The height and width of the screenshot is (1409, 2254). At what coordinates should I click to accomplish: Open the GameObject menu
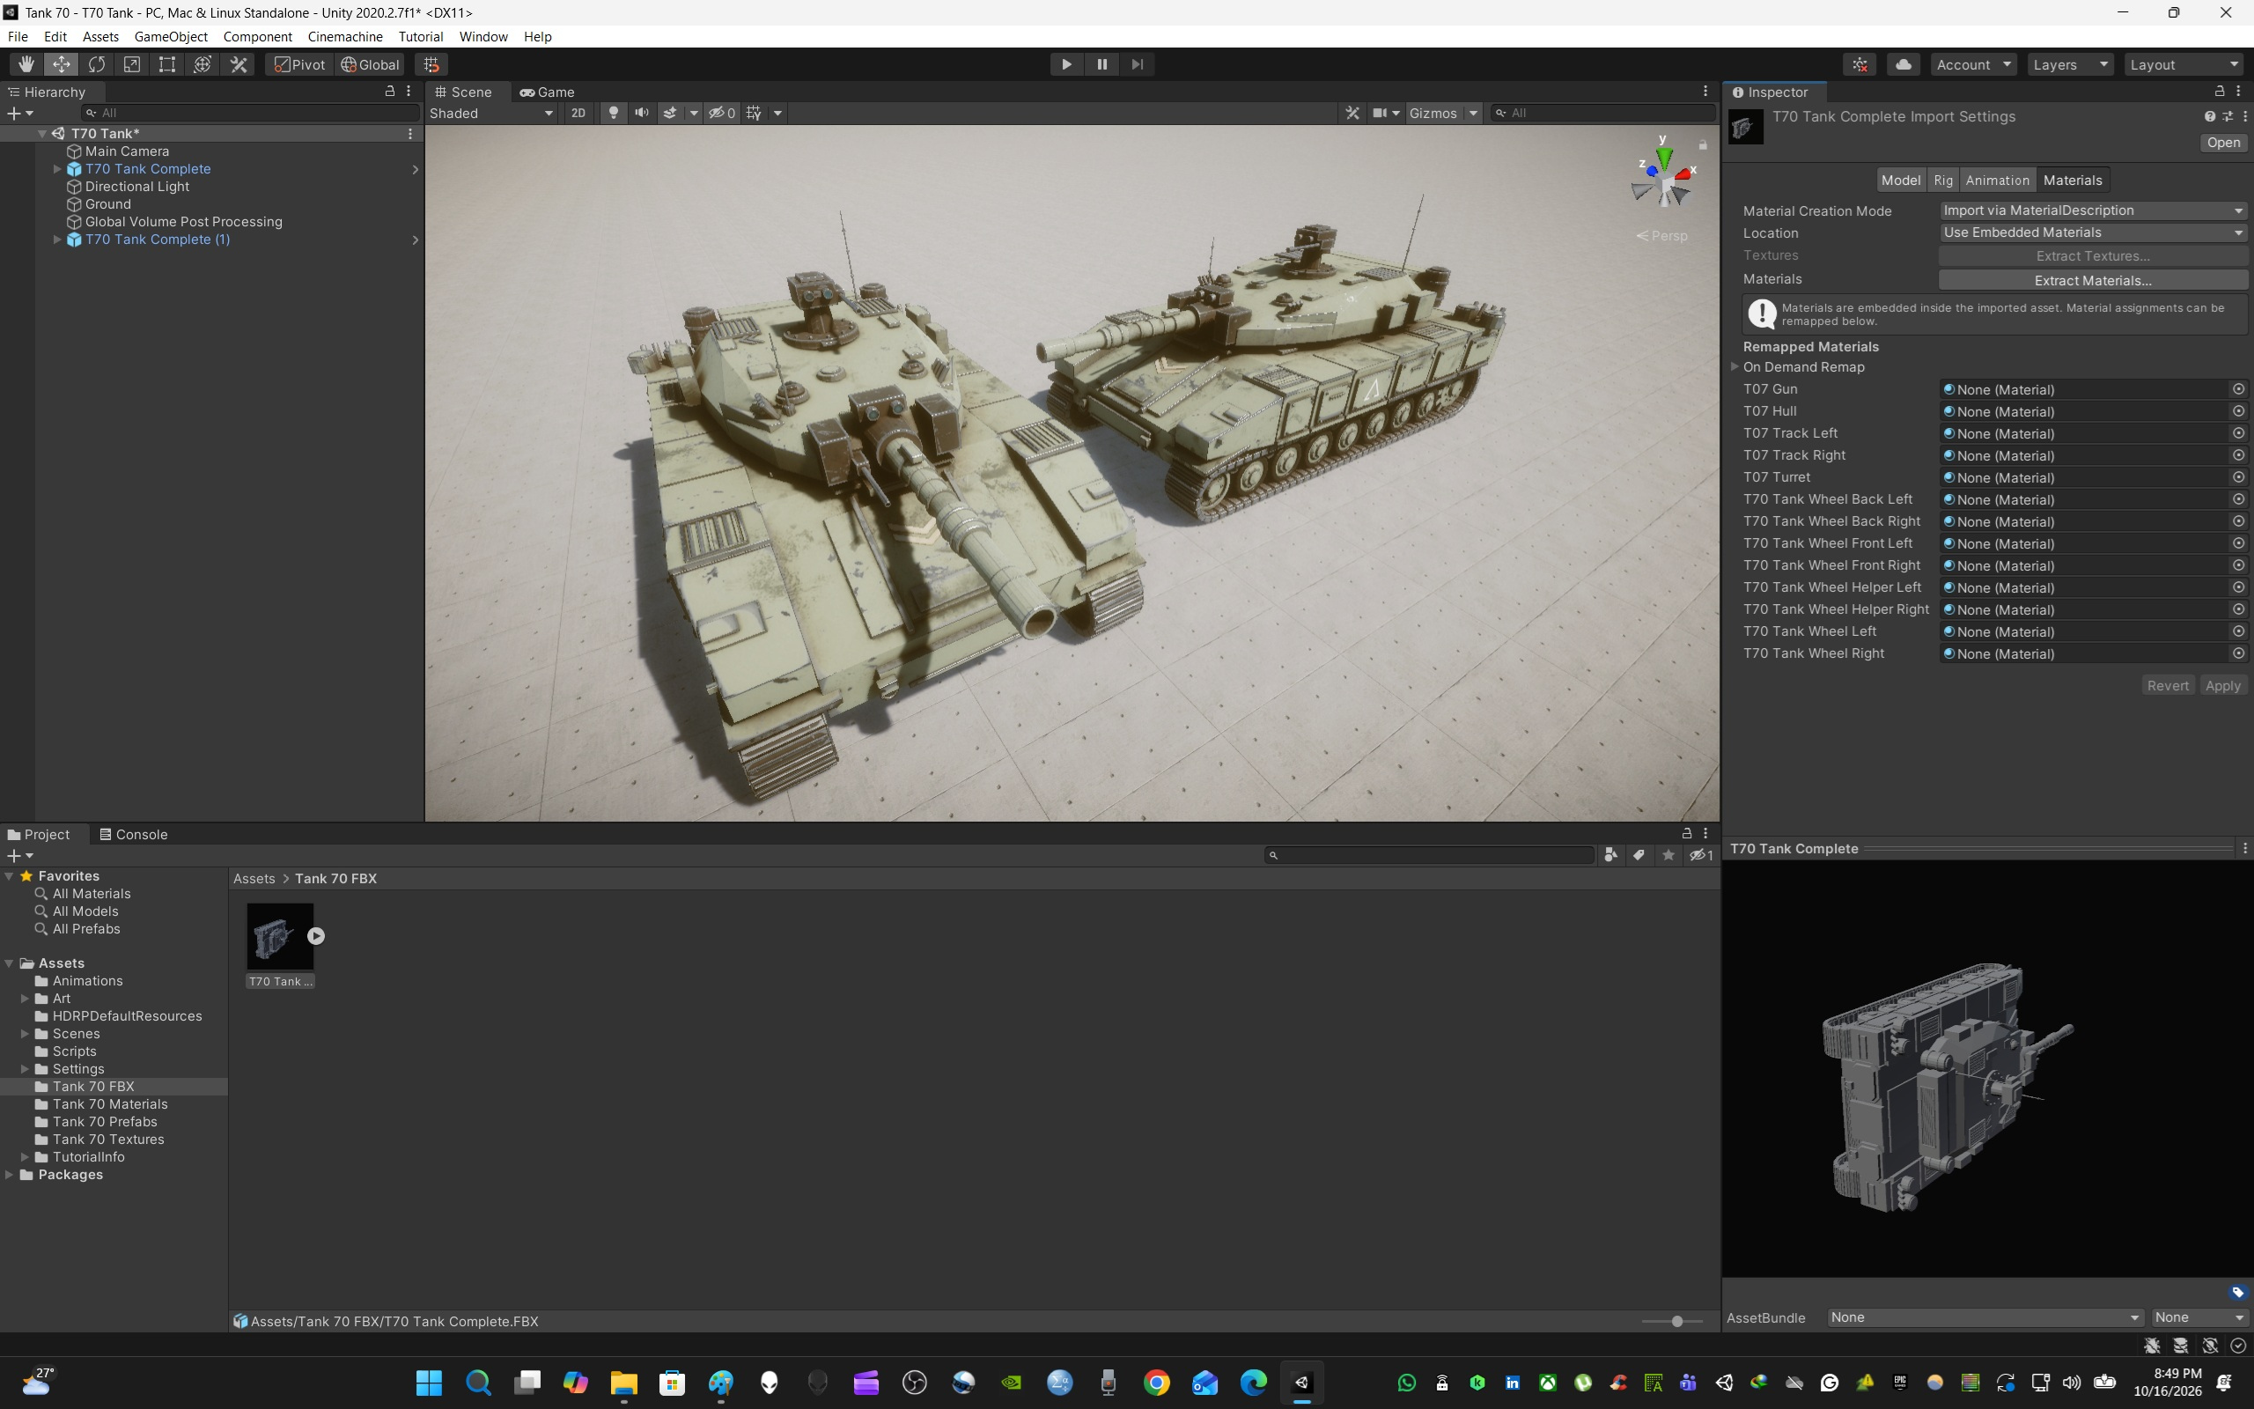click(x=171, y=36)
